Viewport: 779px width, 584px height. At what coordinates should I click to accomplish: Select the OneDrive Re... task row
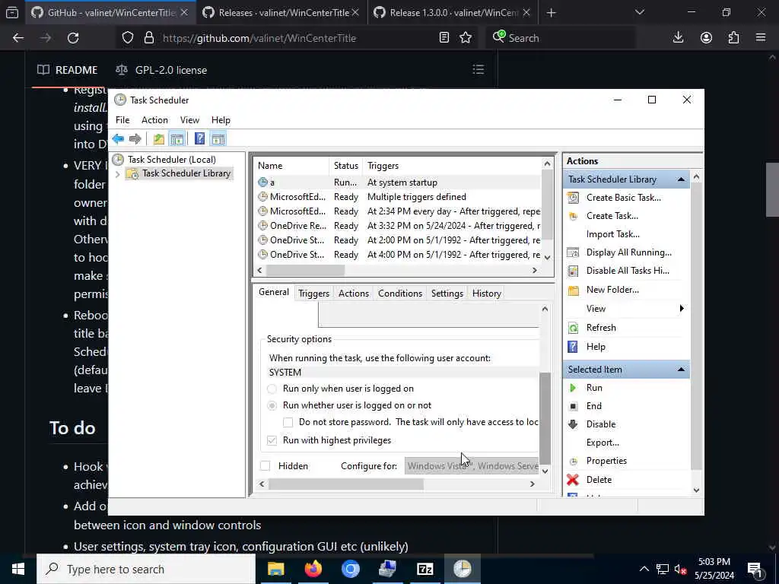pyautogui.click(x=397, y=226)
